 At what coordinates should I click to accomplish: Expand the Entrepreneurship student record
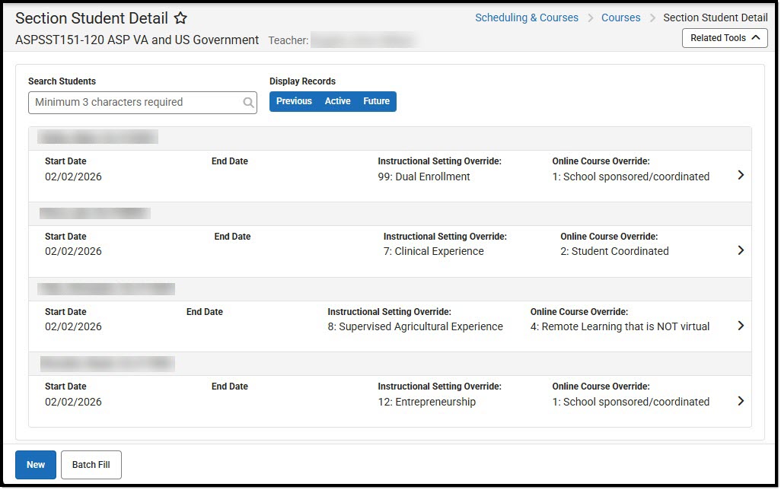[x=740, y=400]
